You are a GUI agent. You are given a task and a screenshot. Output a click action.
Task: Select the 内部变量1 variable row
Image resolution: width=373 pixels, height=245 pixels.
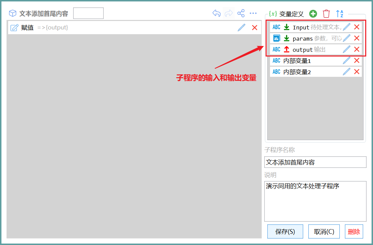click(x=316, y=61)
